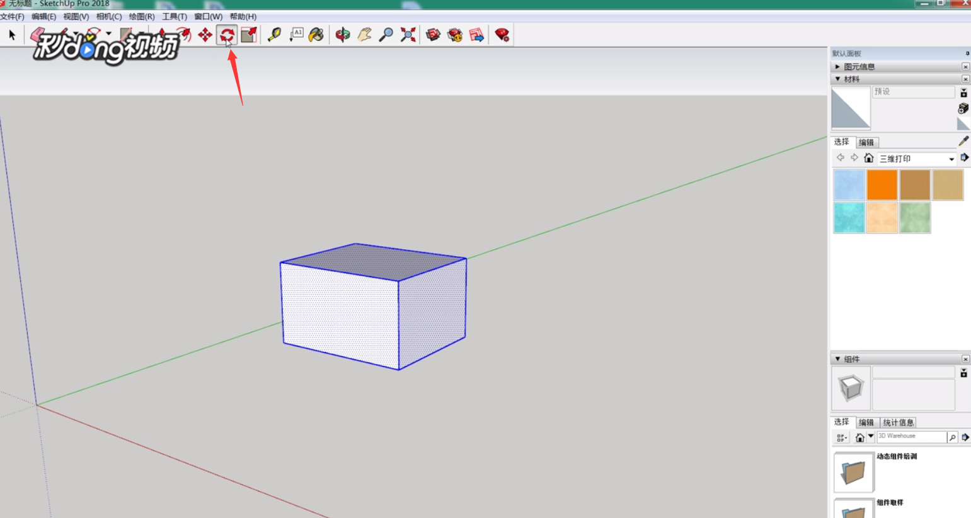Select the Rotate tool in the toolbar
The image size is (971, 518).
pyautogui.click(x=227, y=35)
